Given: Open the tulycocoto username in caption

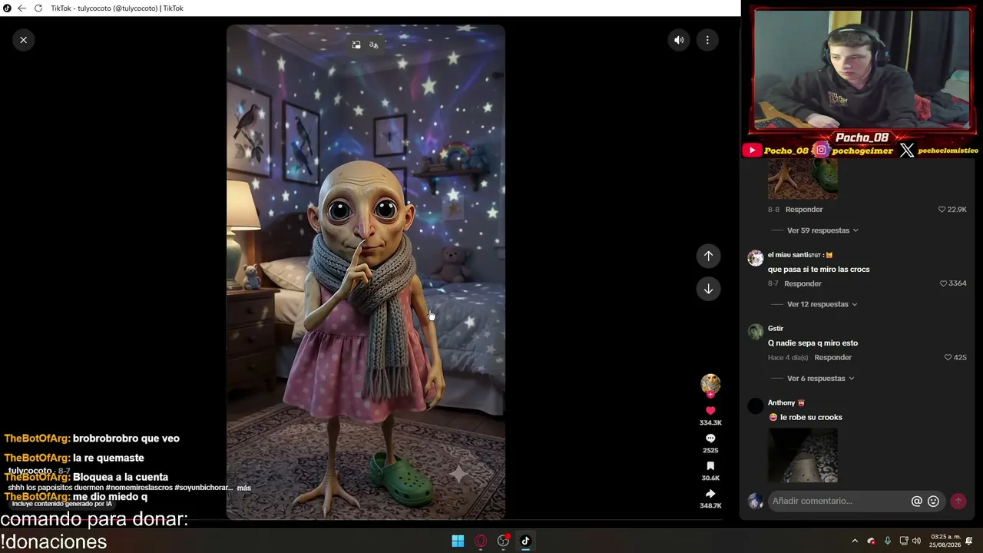Looking at the screenshot, I should [x=30, y=471].
